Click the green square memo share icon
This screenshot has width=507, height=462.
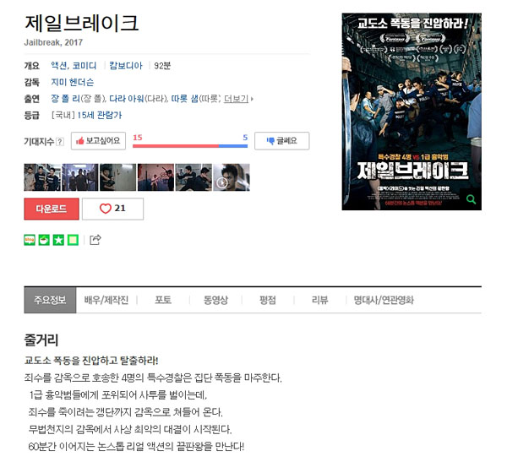click(x=73, y=240)
